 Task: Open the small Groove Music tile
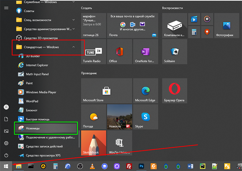pyautogui.click(x=207, y=19)
